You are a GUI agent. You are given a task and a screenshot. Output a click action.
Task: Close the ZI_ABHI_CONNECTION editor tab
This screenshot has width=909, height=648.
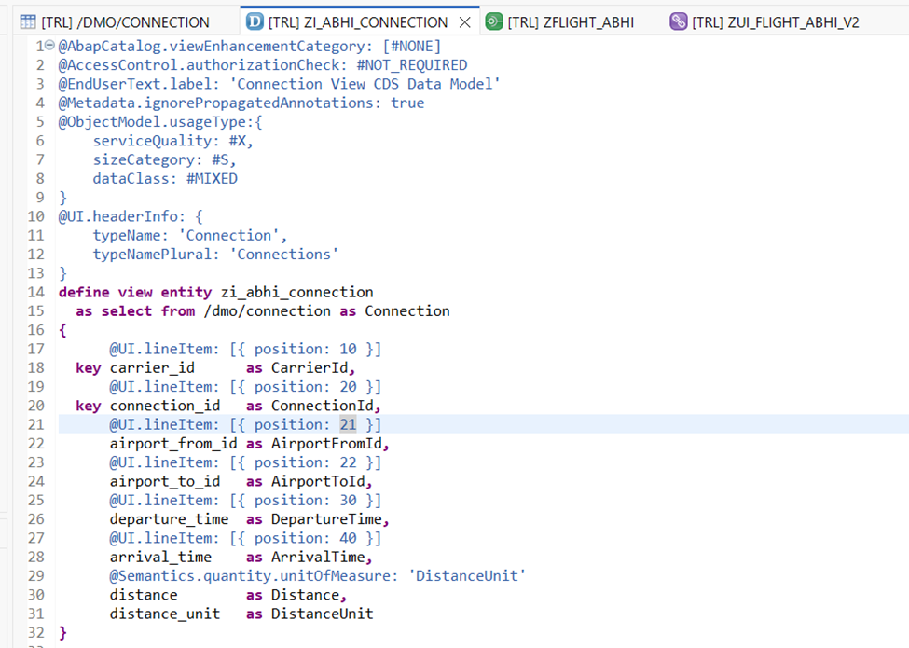[465, 21]
